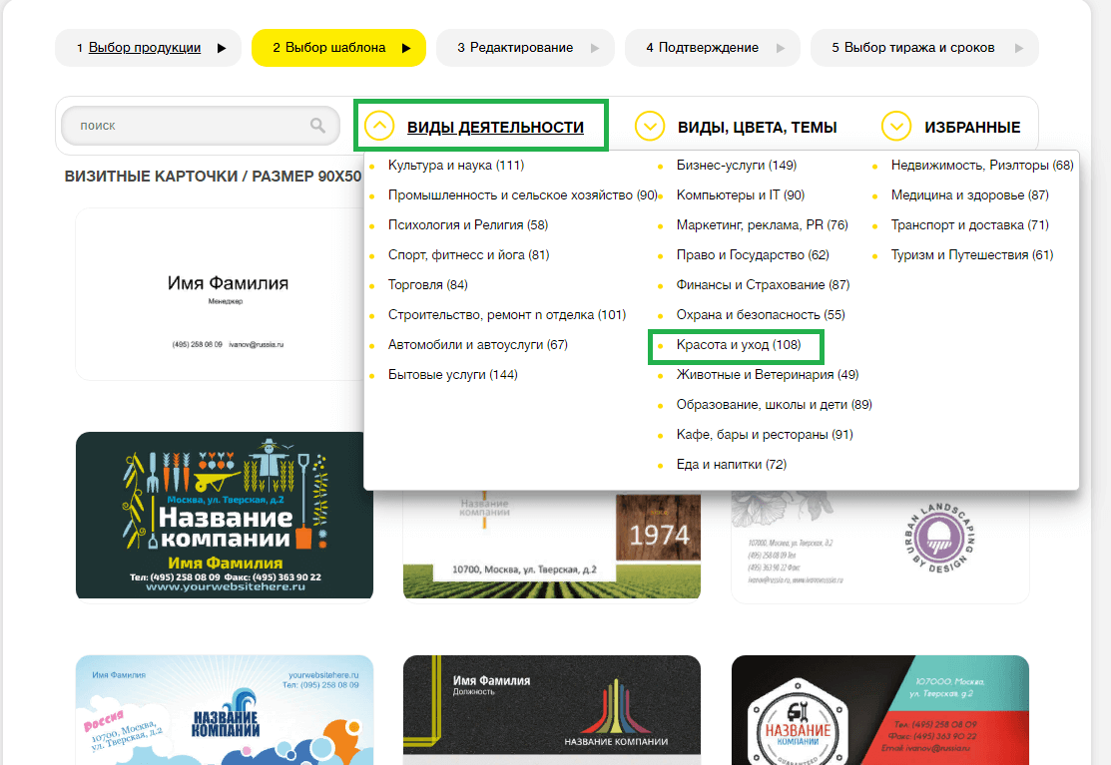Open step 5 Выбор тиража и сроков
Viewport: 1111px width, 765px height.
point(918,48)
